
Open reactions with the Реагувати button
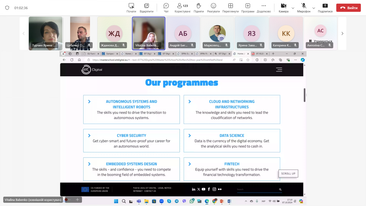tap(213, 8)
